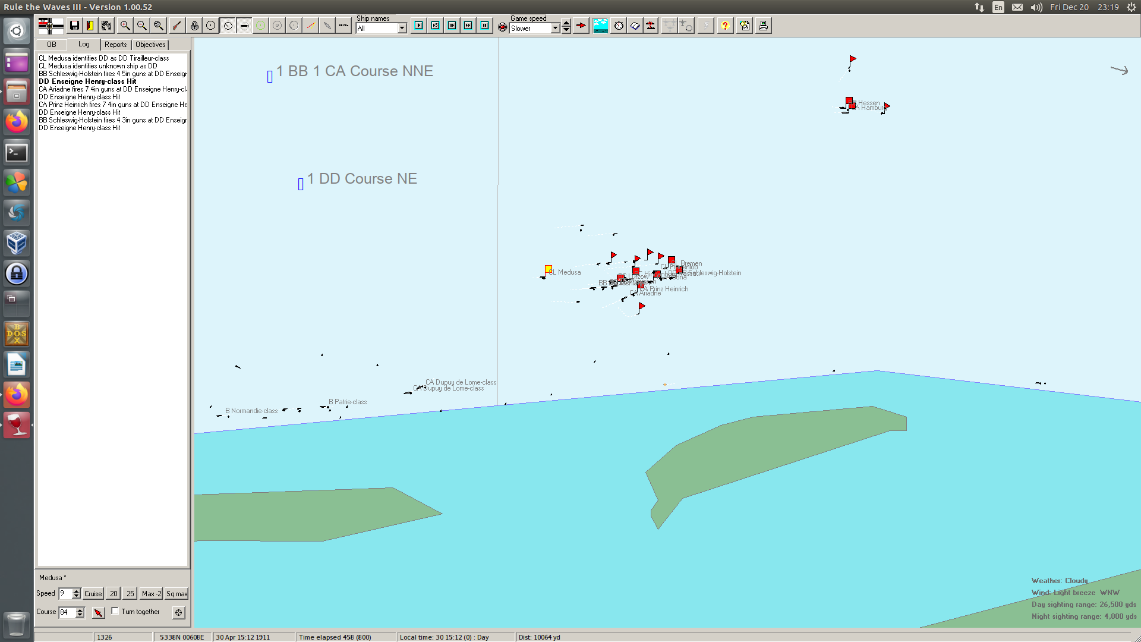The width and height of the screenshot is (1141, 642).
Task: Click the printer toolbar icon
Action: click(x=764, y=26)
